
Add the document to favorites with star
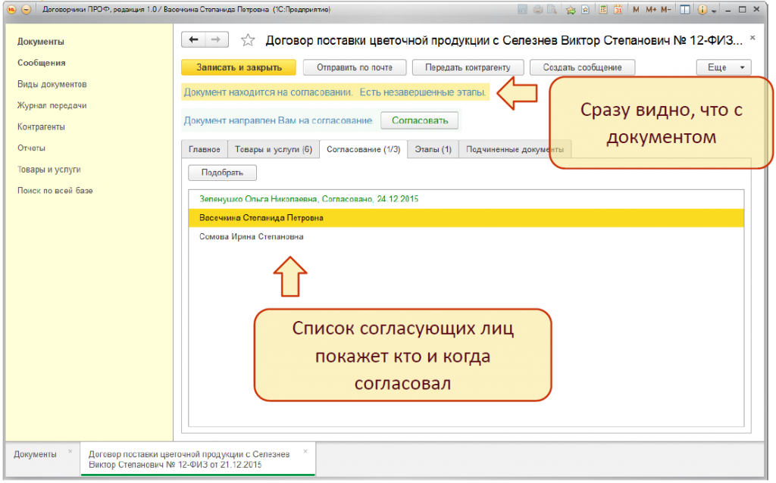pos(248,40)
